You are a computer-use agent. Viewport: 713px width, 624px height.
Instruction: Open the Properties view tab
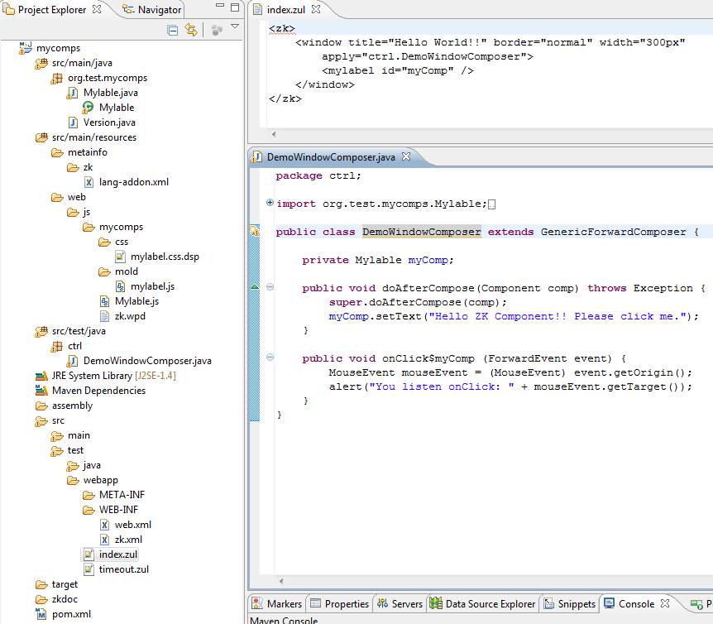point(339,603)
